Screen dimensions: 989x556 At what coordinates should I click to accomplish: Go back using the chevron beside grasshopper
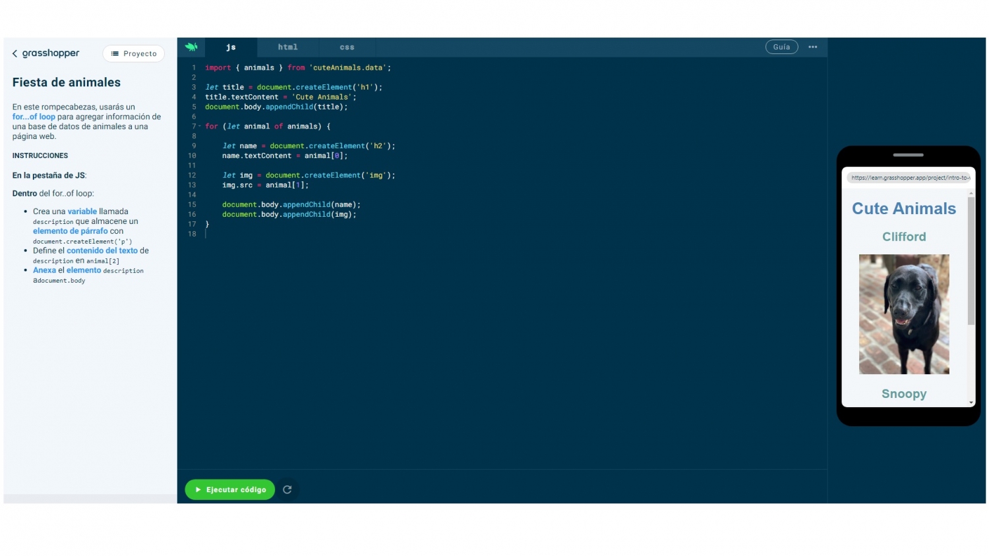pyautogui.click(x=15, y=53)
